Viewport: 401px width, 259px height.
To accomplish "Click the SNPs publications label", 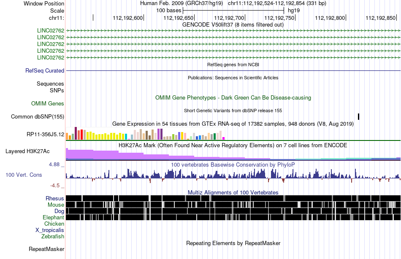I will coord(57,91).
